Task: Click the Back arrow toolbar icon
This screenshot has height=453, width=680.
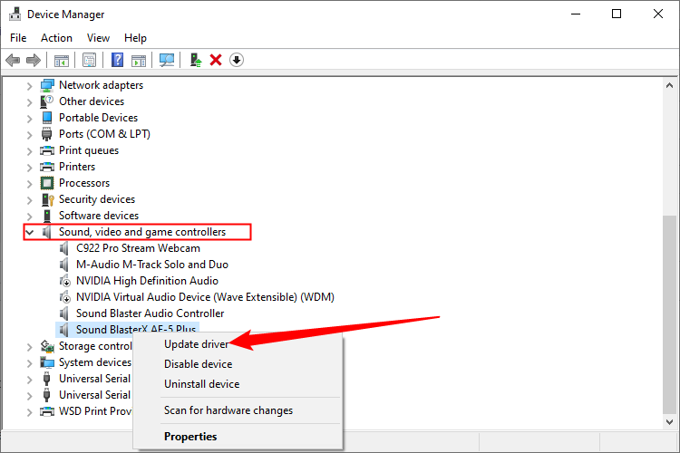Action: [13, 60]
